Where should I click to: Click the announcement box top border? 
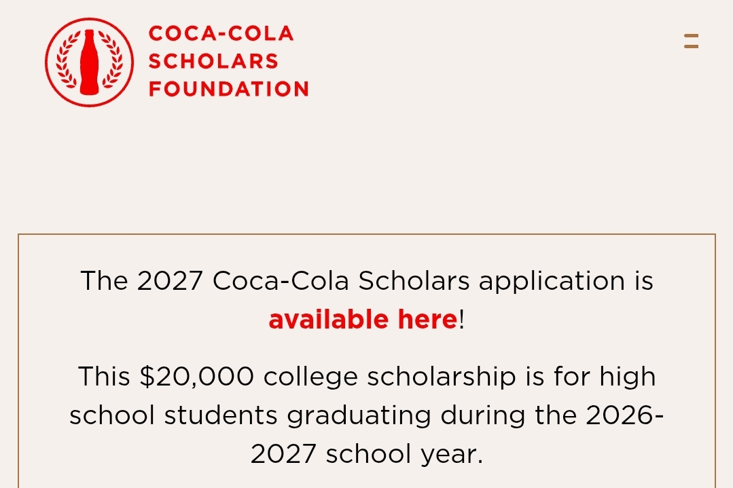pyautogui.click(x=367, y=234)
